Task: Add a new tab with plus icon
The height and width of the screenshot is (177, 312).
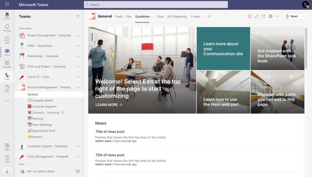Action: pos(209,16)
